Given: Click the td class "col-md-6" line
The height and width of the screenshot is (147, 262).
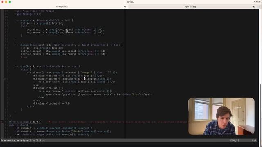Looking at the screenshot, I should 52,103.
